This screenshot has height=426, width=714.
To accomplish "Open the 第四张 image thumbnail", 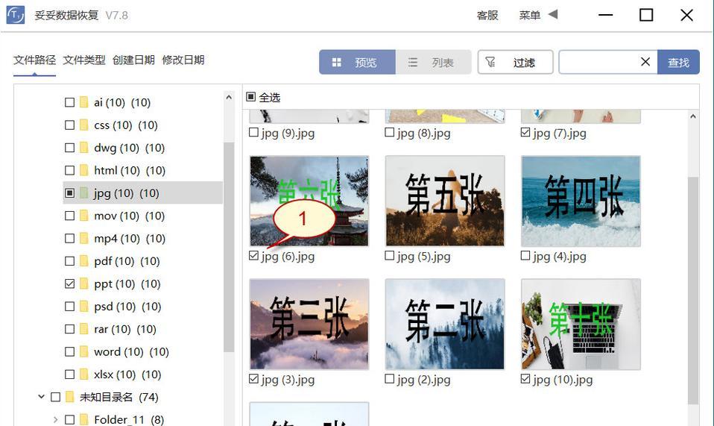I will tap(581, 201).
